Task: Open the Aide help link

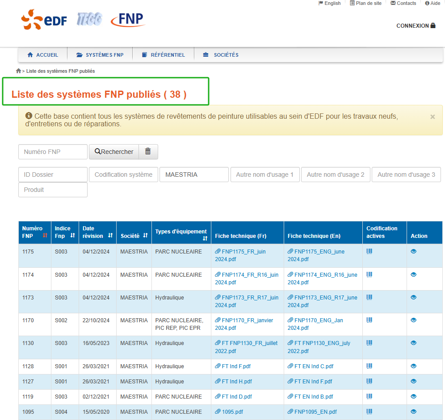Action: coord(432,3)
